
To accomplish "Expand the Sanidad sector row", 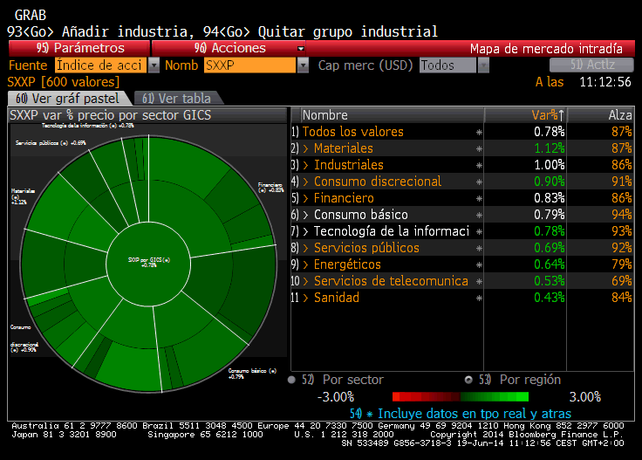I will click(305, 298).
